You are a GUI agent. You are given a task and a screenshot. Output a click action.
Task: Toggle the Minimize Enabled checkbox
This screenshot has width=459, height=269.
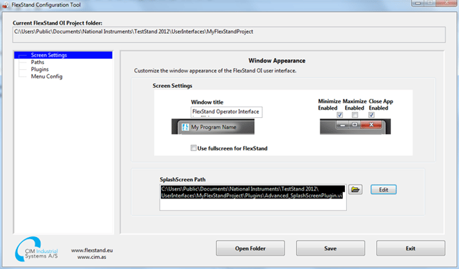coord(340,115)
